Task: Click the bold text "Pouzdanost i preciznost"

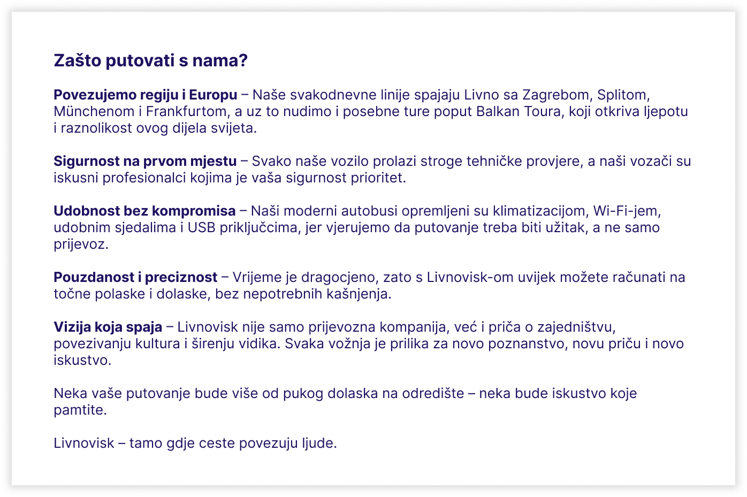Action: (x=135, y=277)
